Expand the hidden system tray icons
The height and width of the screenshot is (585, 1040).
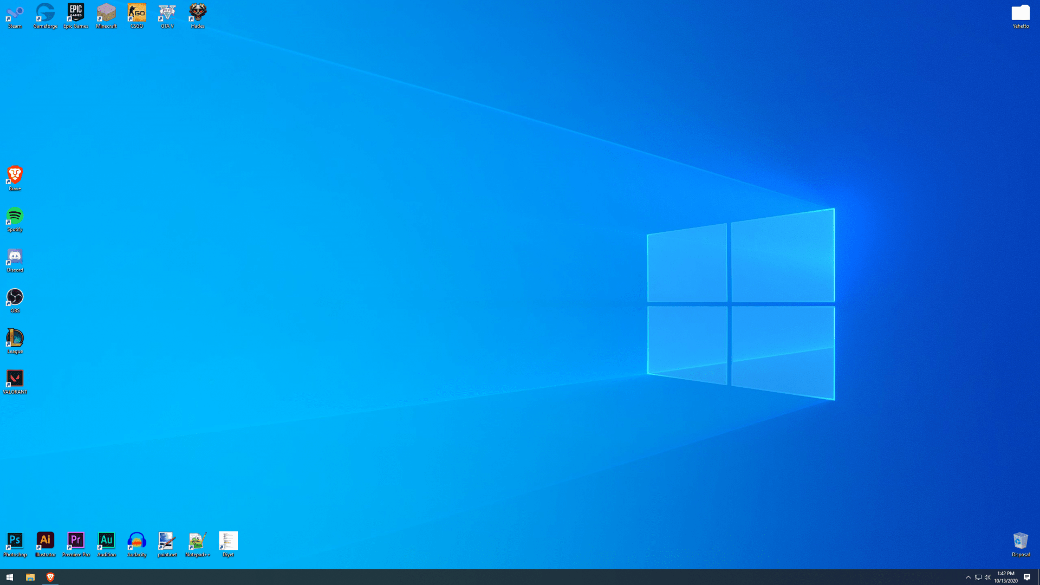[x=968, y=577]
